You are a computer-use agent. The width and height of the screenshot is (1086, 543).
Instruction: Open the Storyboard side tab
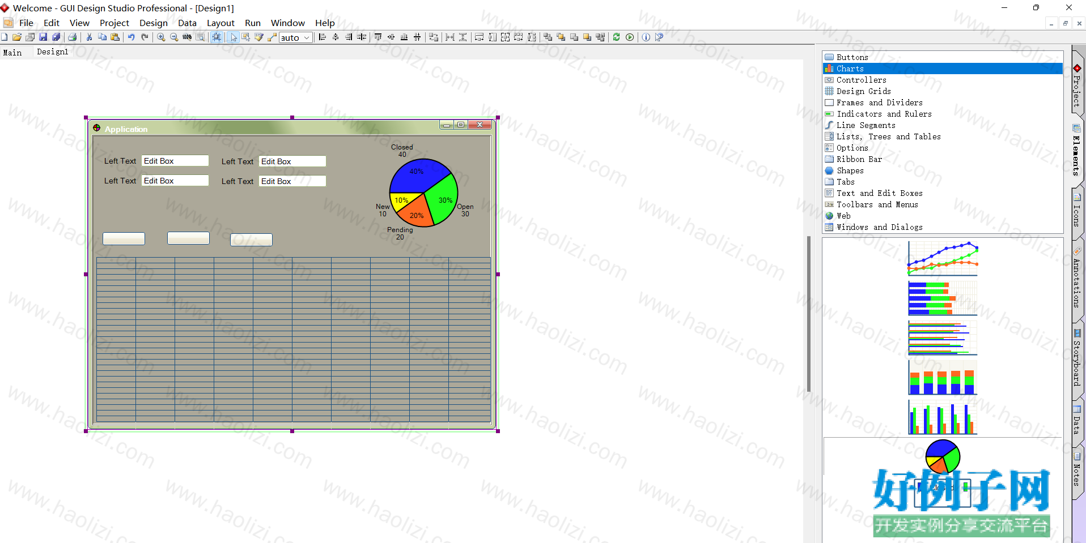[x=1077, y=360]
